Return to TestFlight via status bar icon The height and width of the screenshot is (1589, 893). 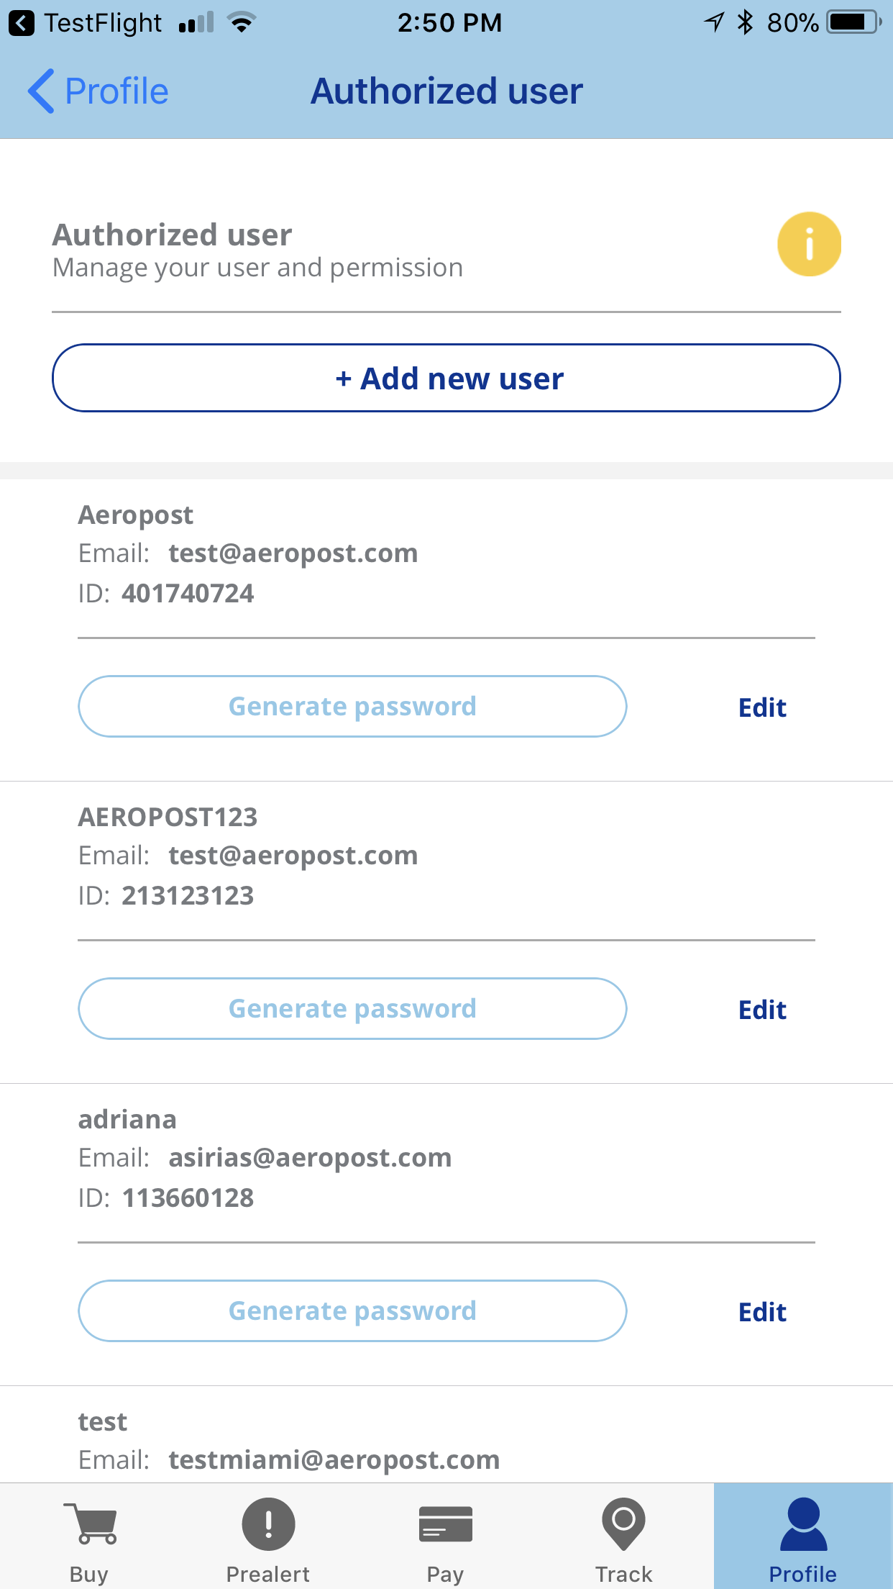[22, 23]
